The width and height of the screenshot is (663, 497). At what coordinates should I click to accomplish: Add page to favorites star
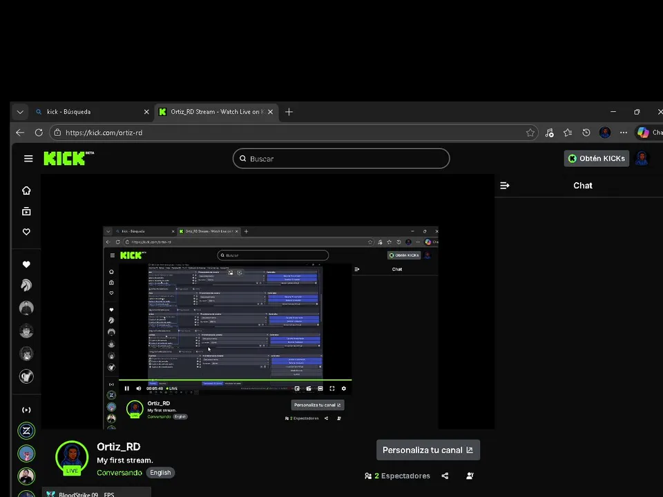(x=530, y=133)
